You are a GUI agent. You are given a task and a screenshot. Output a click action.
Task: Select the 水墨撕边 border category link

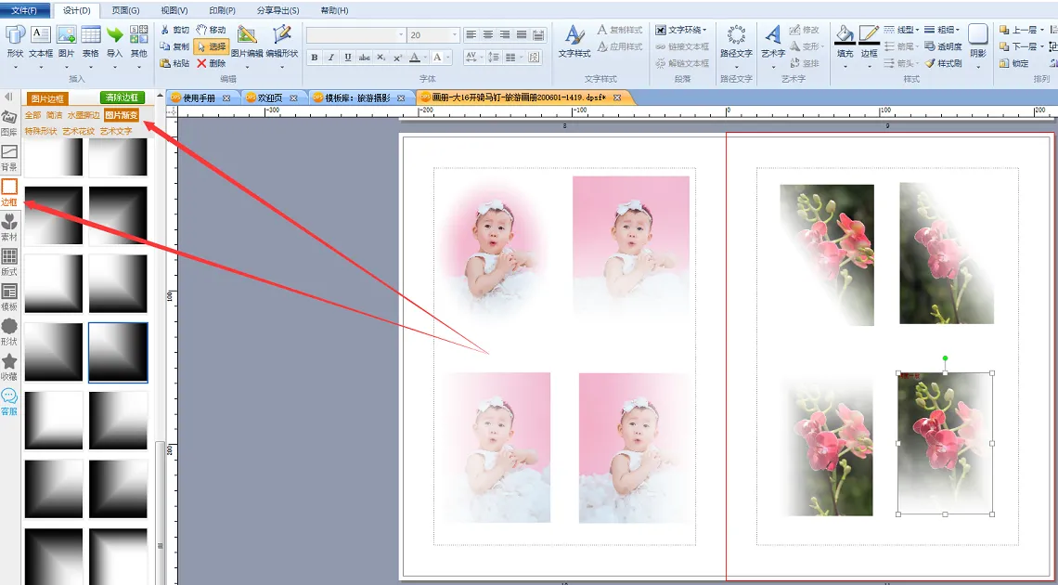click(84, 115)
